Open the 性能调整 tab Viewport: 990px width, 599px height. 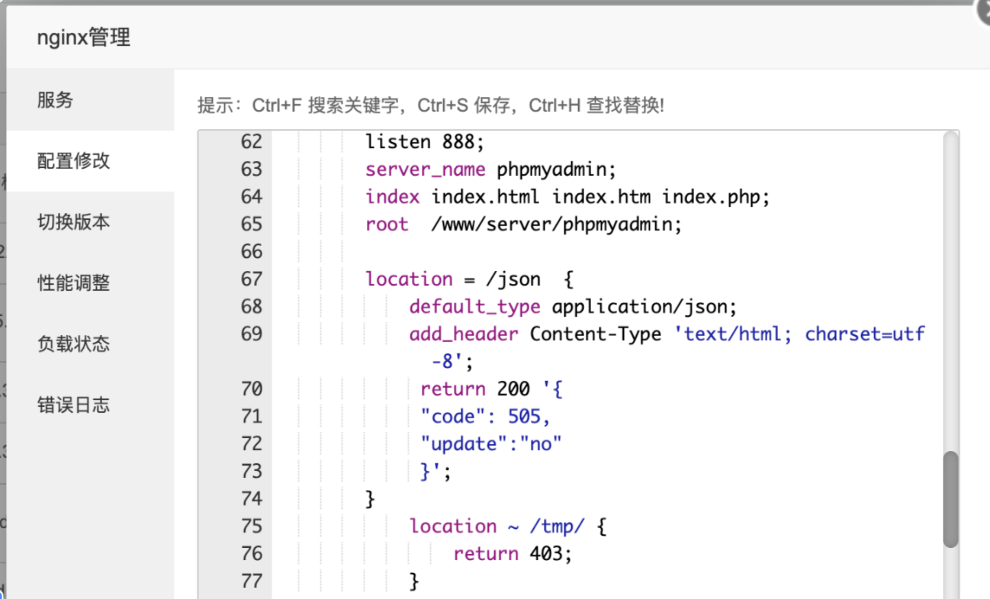[x=90, y=283]
